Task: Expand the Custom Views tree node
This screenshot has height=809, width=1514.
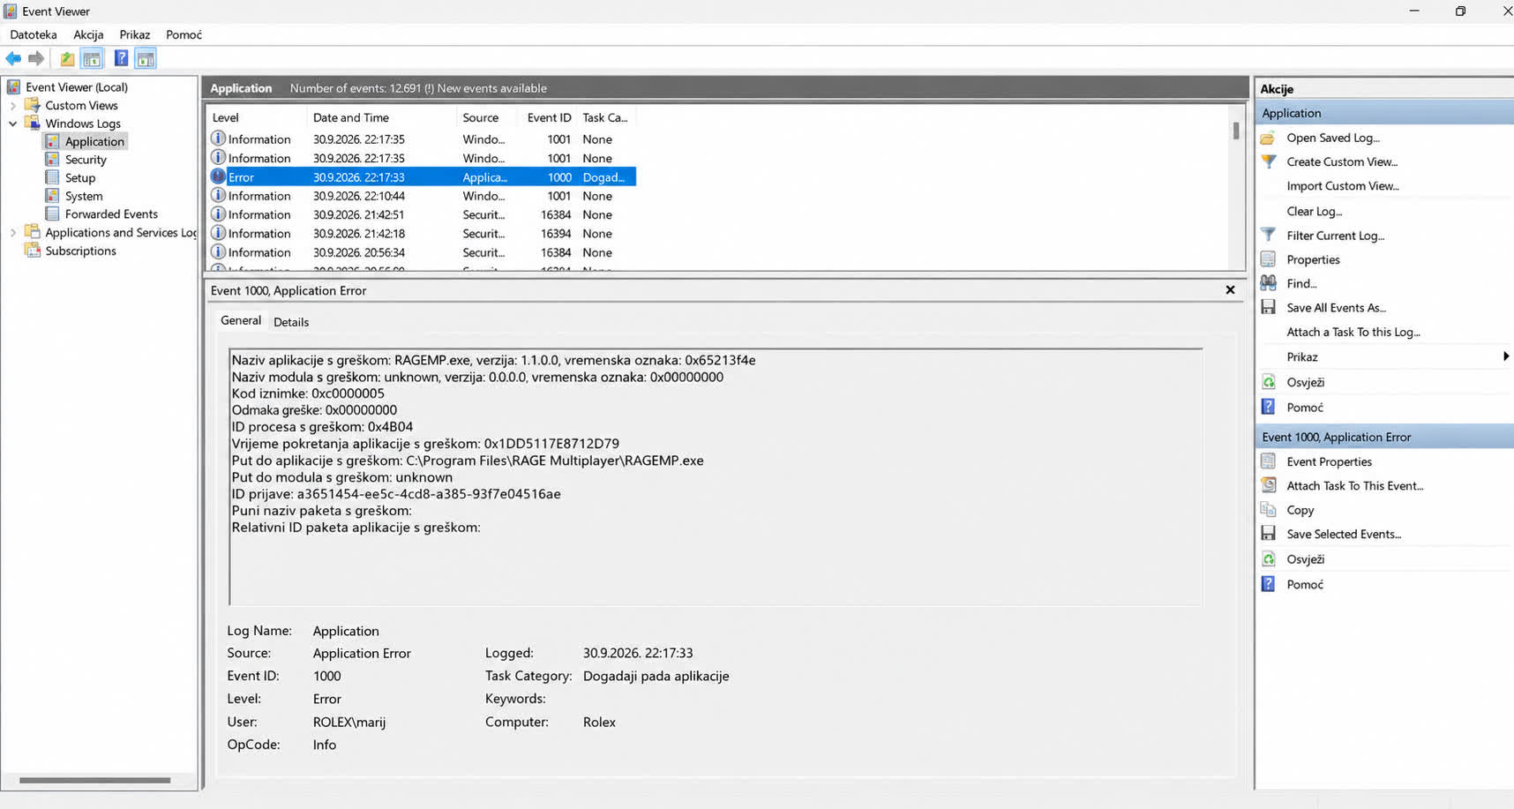Action: pyautogui.click(x=13, y=105)
